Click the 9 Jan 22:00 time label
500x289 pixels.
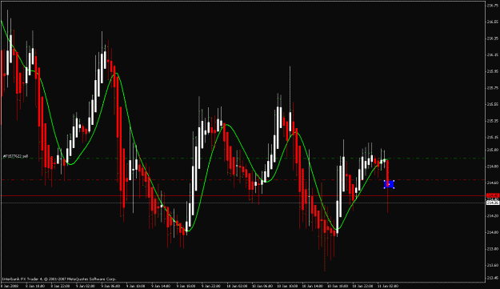[212, 286]
